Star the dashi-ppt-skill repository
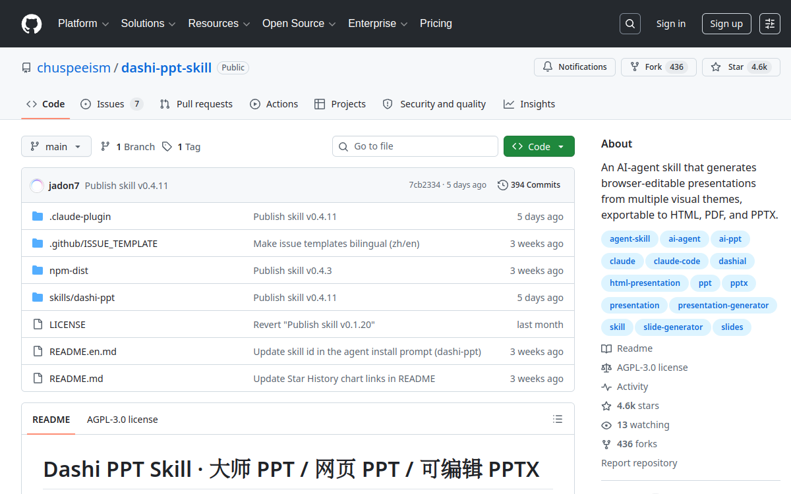The height and width of the screenshot is (494, 791). click(x=741, y=67)
